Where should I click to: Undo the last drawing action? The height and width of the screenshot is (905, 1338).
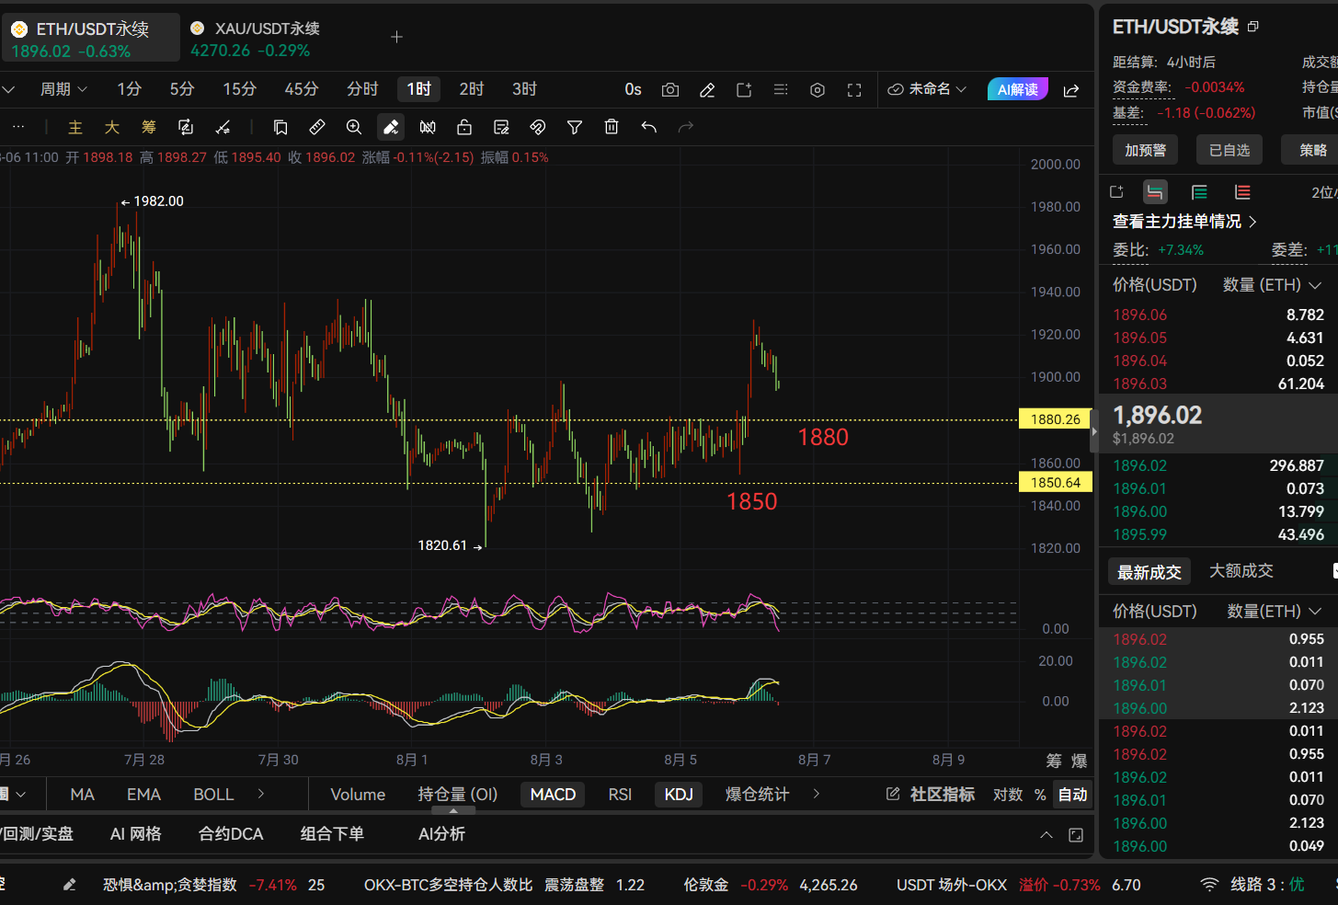[x=649, y=127]
